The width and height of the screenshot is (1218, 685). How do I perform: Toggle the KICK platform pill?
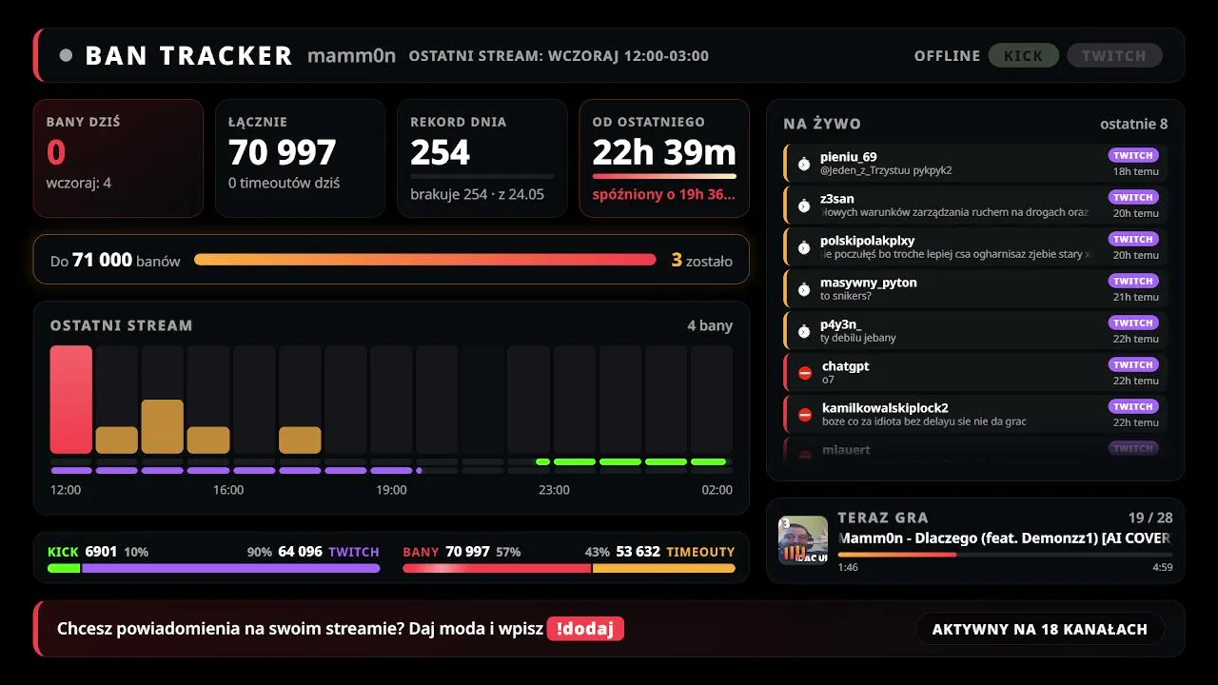coord(1024,55)
